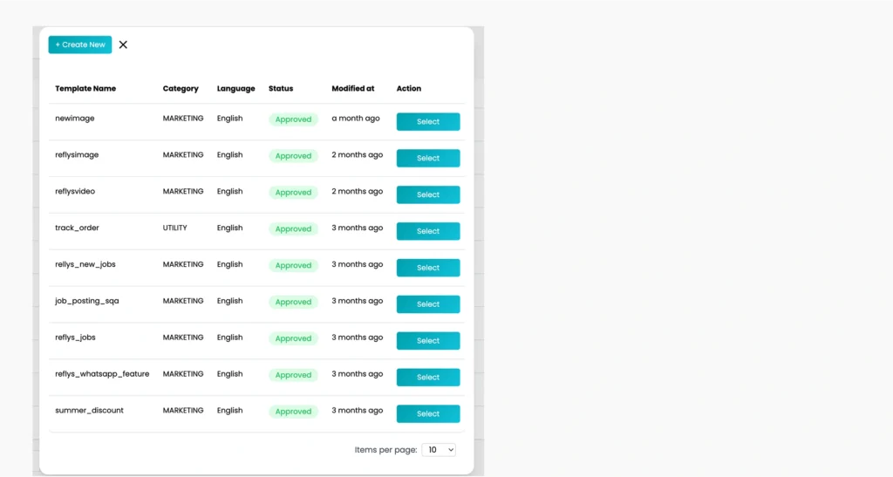Click the Action column header
The width and height of the screenshot is (893, 477).
(x=409, y=88)
